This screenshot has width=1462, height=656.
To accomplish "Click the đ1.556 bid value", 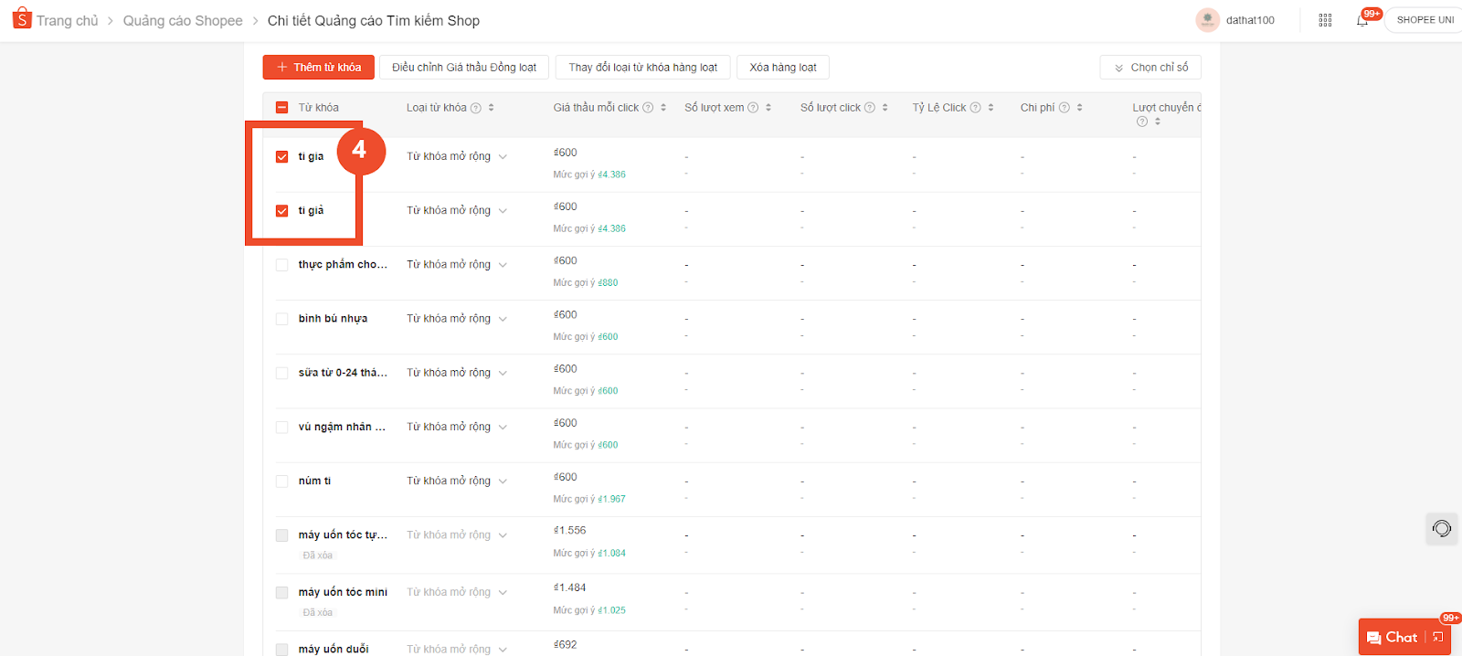I will click(x=570, y=530).
